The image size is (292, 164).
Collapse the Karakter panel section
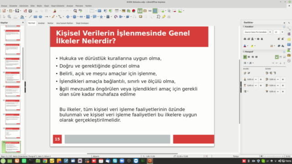pos(244,26)
